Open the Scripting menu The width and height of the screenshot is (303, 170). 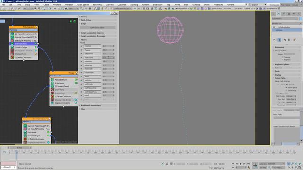134,5
